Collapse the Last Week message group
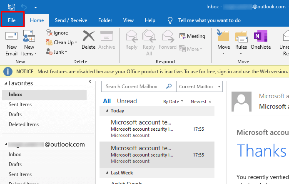Image resolution: width=289 pixels, height=184 pixels. click(107, 173)
